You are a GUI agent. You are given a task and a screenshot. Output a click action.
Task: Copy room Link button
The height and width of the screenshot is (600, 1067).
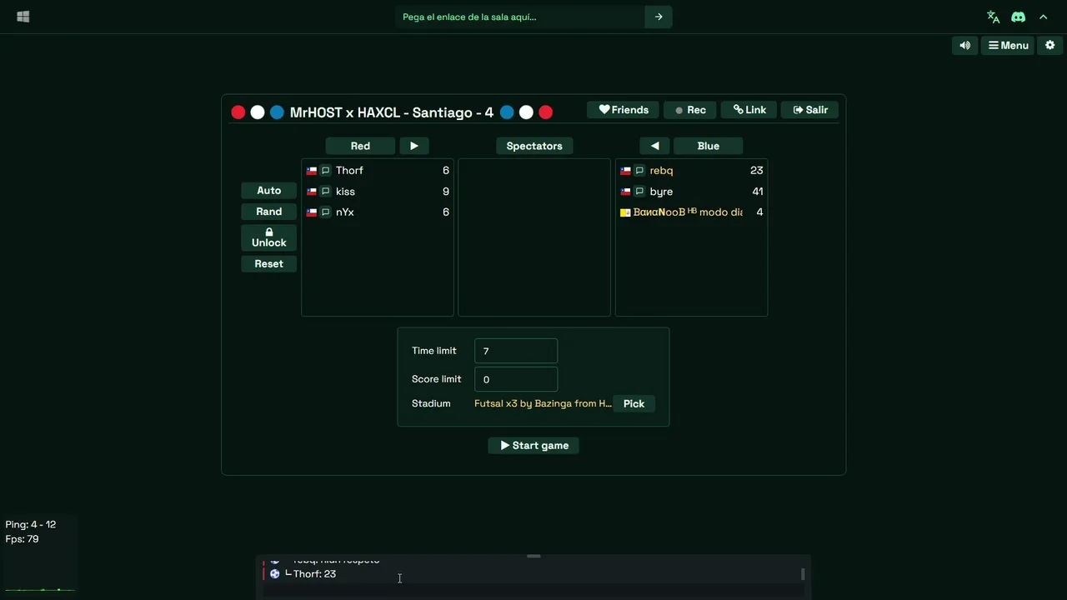pos(749,110)
